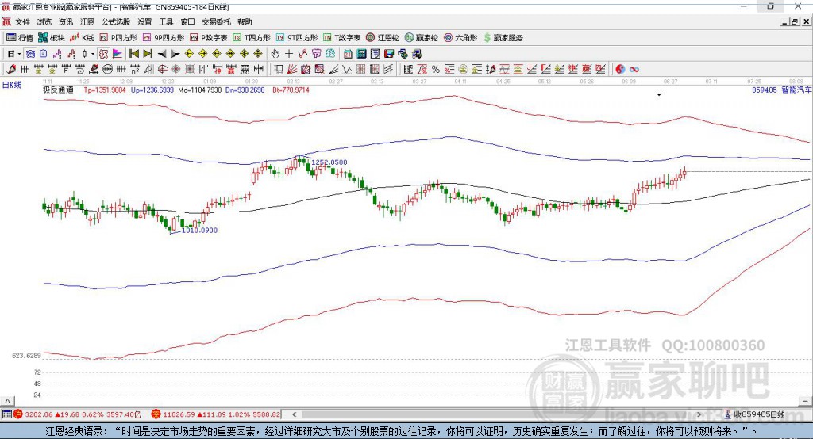Step forward with the black right arrow
This screenshot has height=439, width=813.
[x=175, y=54]
